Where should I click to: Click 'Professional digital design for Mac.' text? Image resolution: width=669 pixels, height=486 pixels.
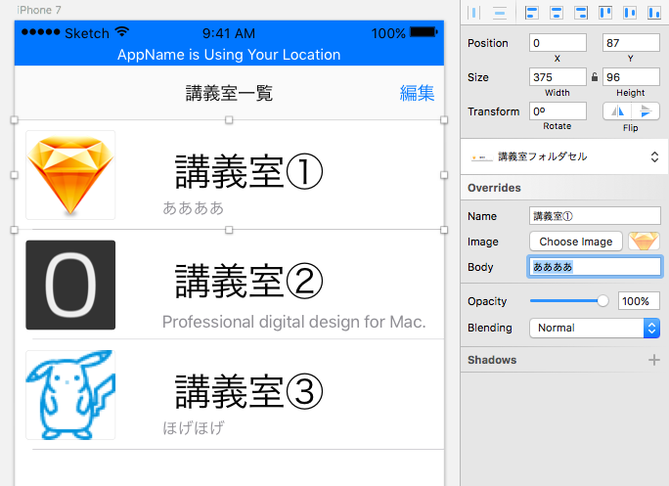click(x=294, y=322)
